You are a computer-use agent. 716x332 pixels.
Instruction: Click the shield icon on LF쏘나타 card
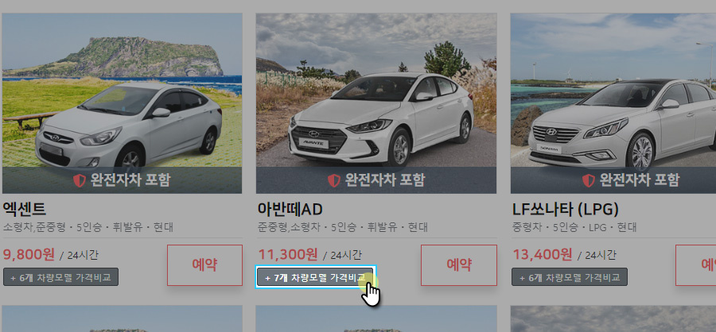(588, 180)
